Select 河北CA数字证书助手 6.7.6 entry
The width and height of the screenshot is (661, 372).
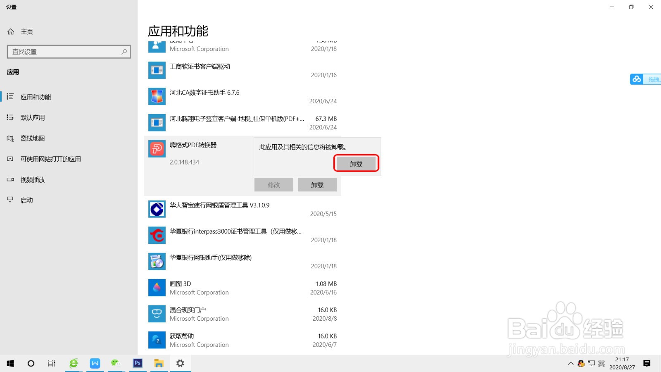(x=243, y=96)
